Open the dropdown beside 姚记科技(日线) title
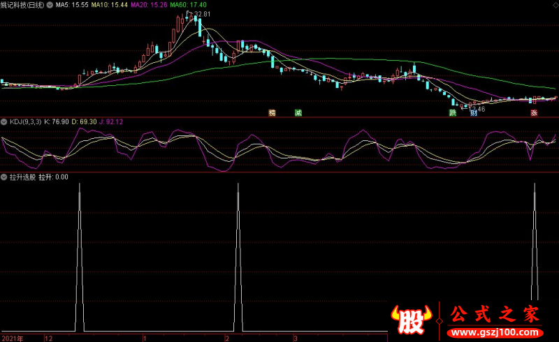The image size is (559, 342). click(x=50, y=5)
